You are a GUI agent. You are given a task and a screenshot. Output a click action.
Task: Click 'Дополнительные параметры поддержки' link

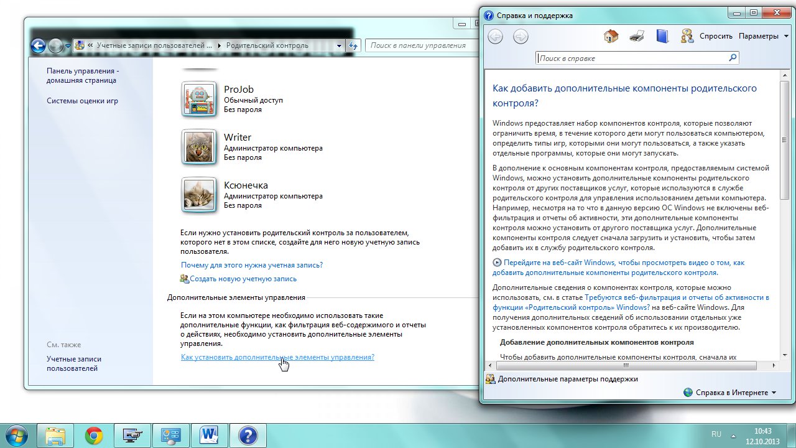(x=568, y=379)
